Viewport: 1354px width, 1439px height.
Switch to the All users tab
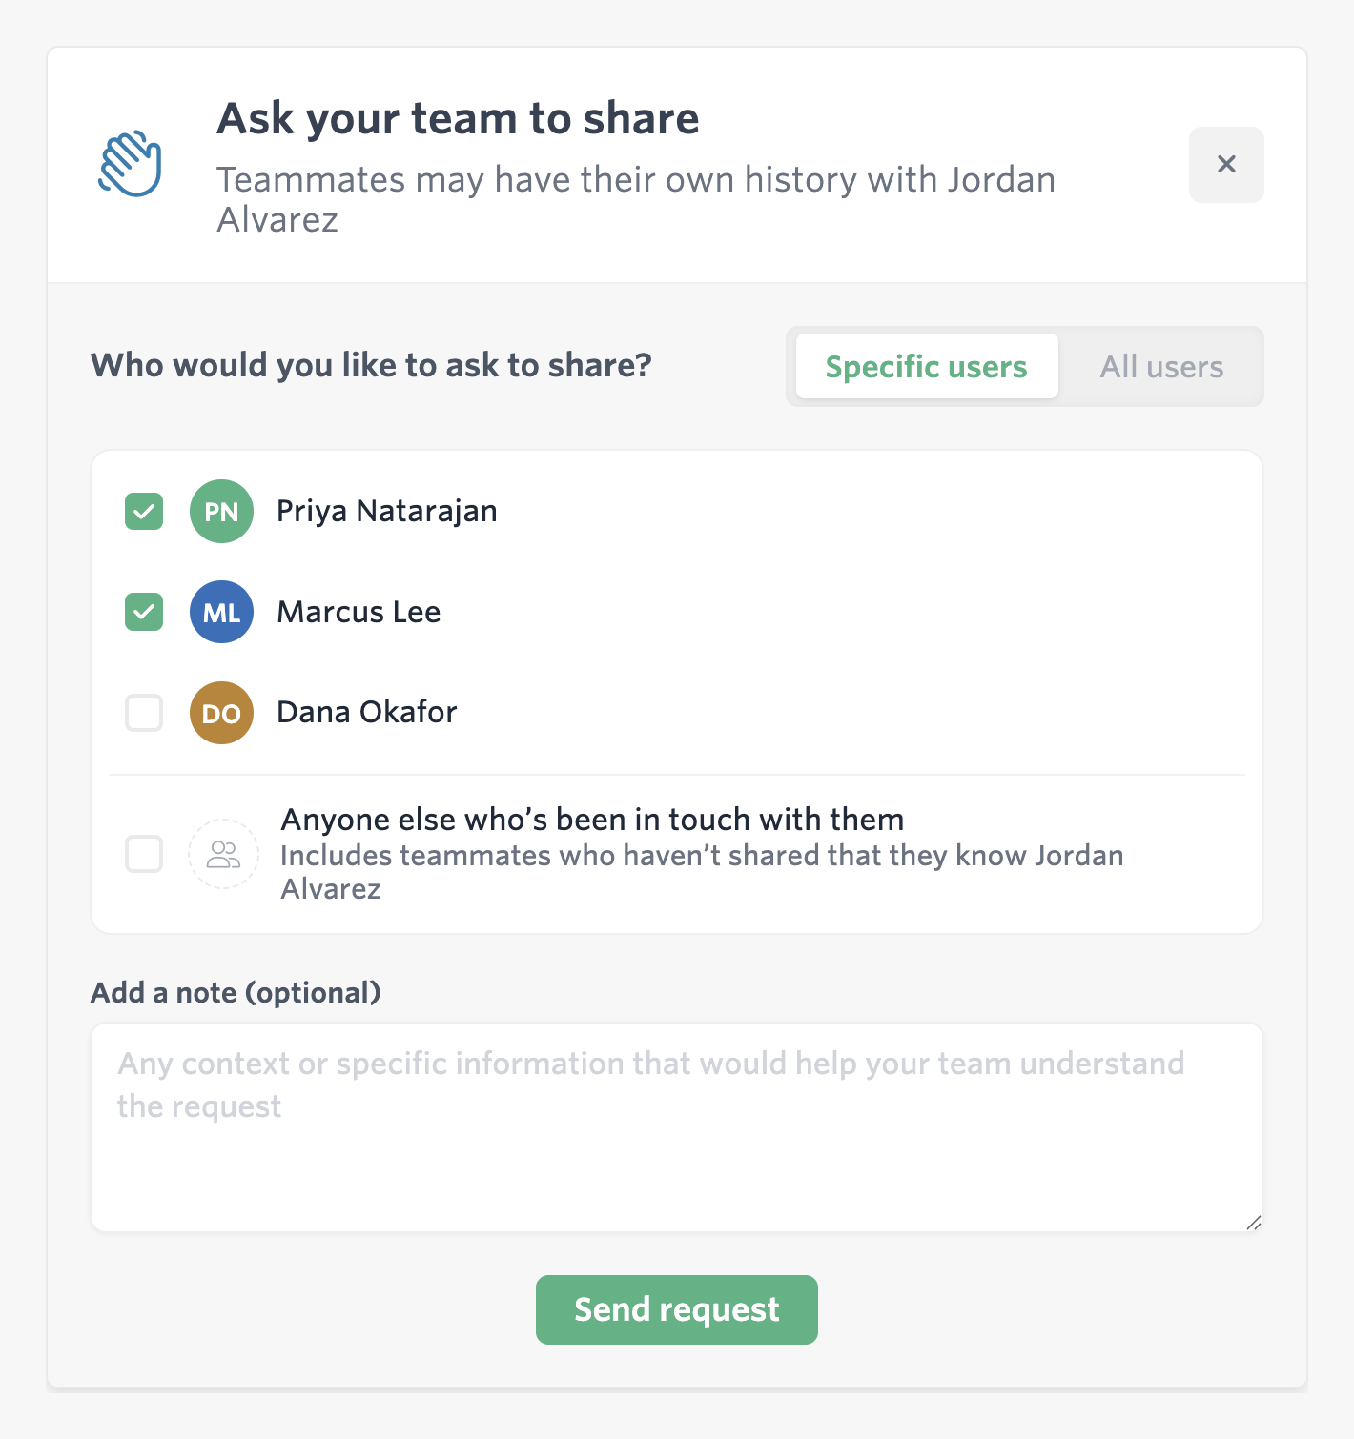1161,367
